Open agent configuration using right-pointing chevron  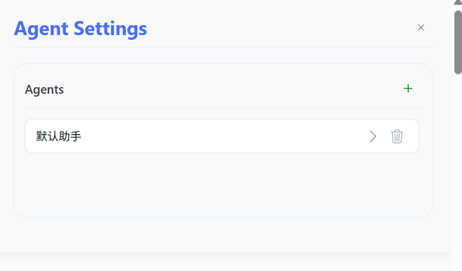373,136
